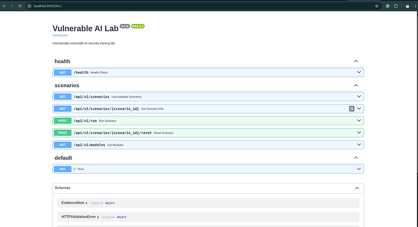The height and width of the screenshot is (227, 418).
Task: Expand the List Modules endpoint arrow
Action: pyautogui.click(x=359, y=145)
